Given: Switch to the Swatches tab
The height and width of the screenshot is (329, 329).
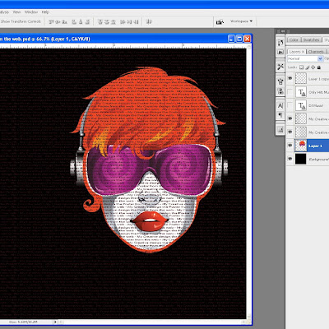Looking at the screenshot, I should tap(311, 39).
